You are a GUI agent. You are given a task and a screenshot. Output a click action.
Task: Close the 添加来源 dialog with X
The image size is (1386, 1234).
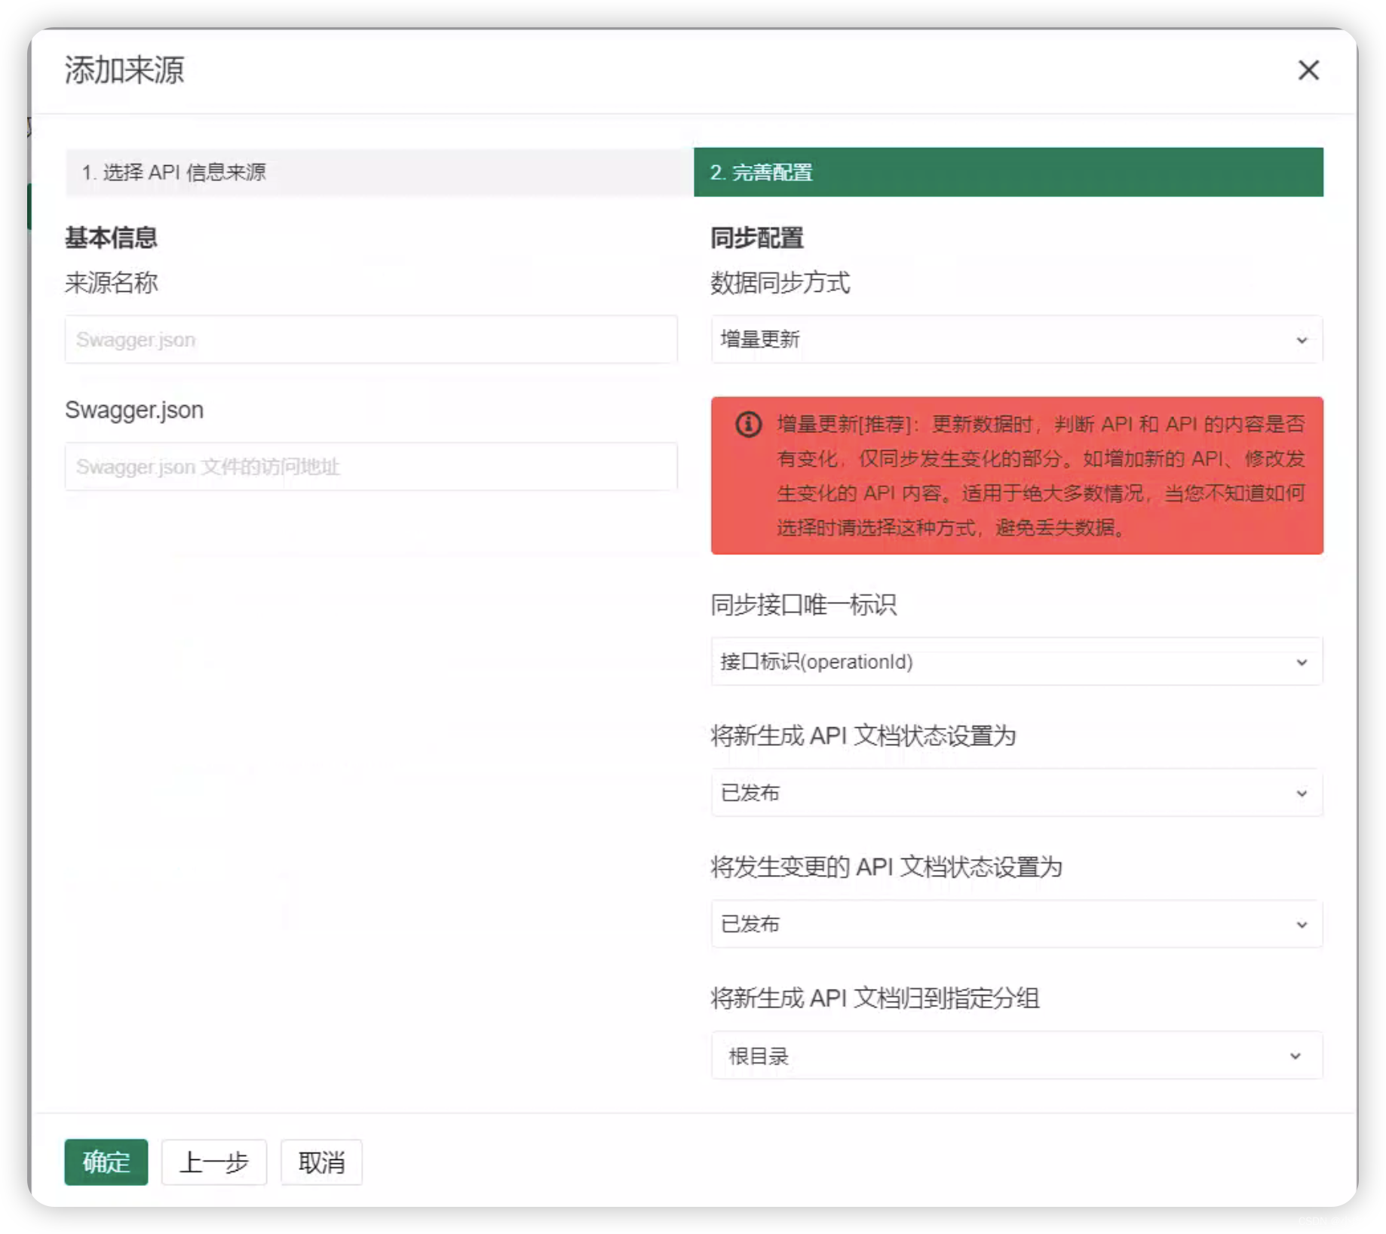coord(1308,70)
